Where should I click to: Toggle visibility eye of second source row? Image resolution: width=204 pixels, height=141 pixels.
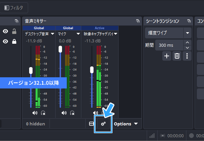click(5, 41)
